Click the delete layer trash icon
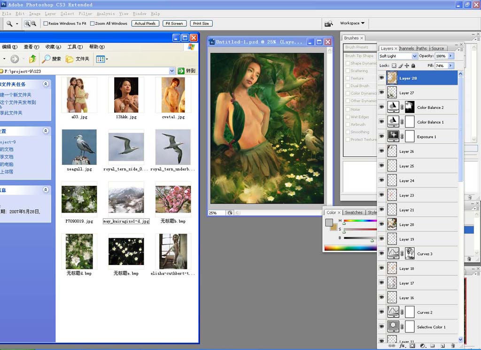Screen dimensions: 481x350 453,346
